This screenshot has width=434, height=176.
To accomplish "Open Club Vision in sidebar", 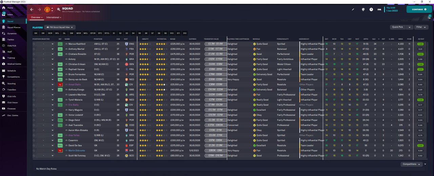I will coord(13,103).
